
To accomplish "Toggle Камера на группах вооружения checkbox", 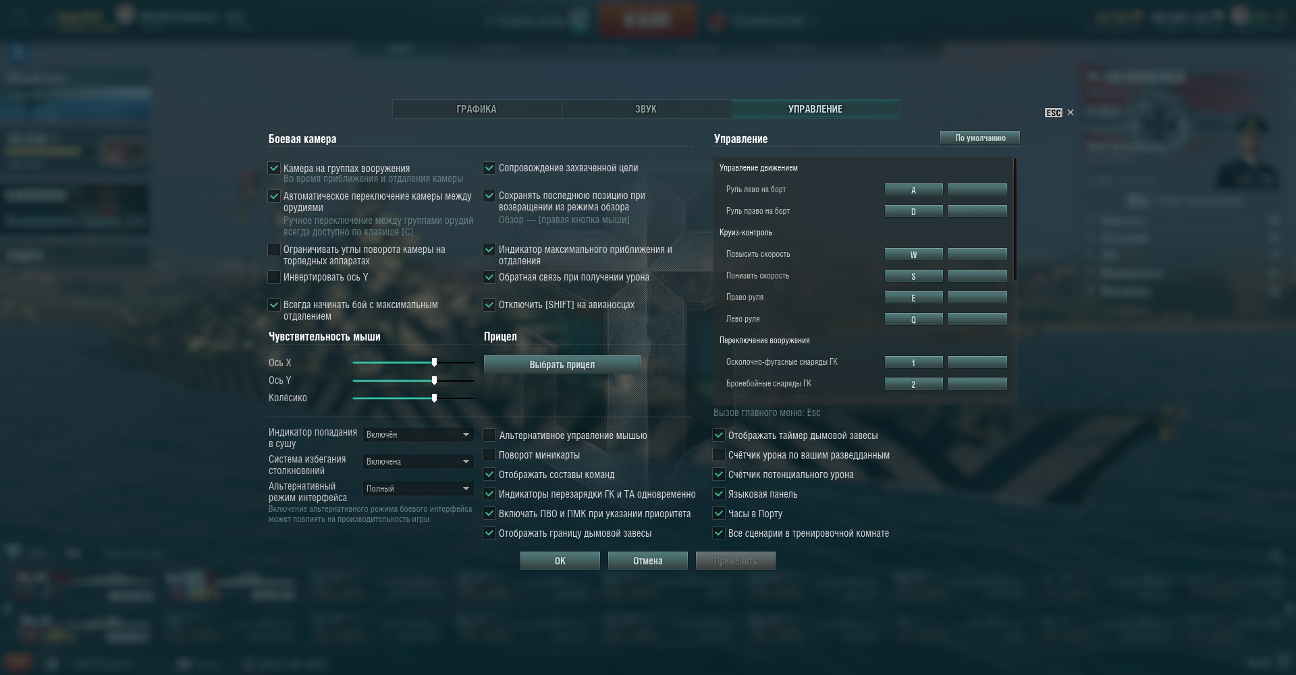I will (x=274, y=168).
